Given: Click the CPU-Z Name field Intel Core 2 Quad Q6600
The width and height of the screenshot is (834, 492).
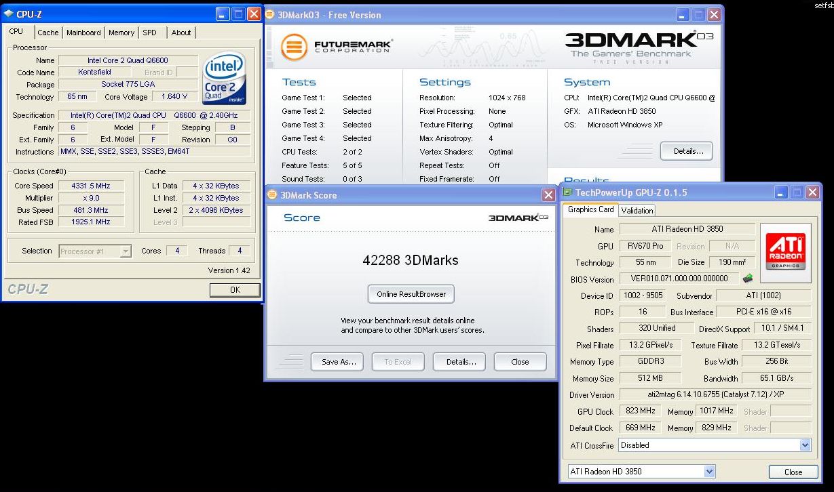Looking at the screenshot, I should pyautogui.click(x=128, y=60).
